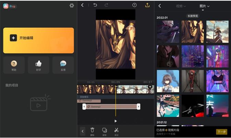Click the 2021.12 date header
Viewport: 231px width, 138px height.
pyautogui.click(x=162, y=122)
